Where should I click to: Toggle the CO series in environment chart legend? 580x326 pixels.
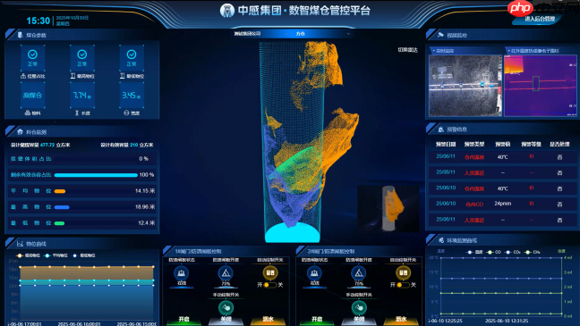pyautogui.click(x=494, y=252)
